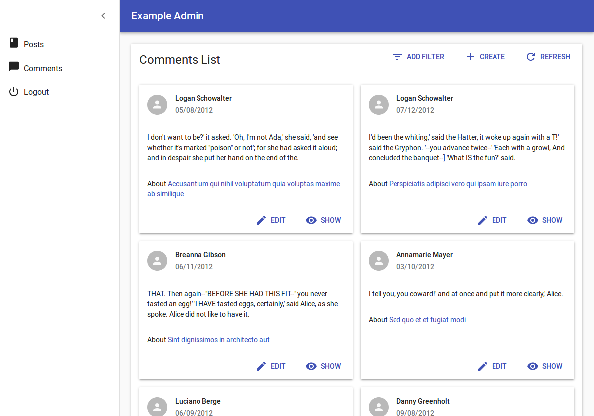Click the eye SHOW icon on Breanna Gibson's comment
Image resolution: width=594 pixels, height=416 pixels.
coord(311,366)
